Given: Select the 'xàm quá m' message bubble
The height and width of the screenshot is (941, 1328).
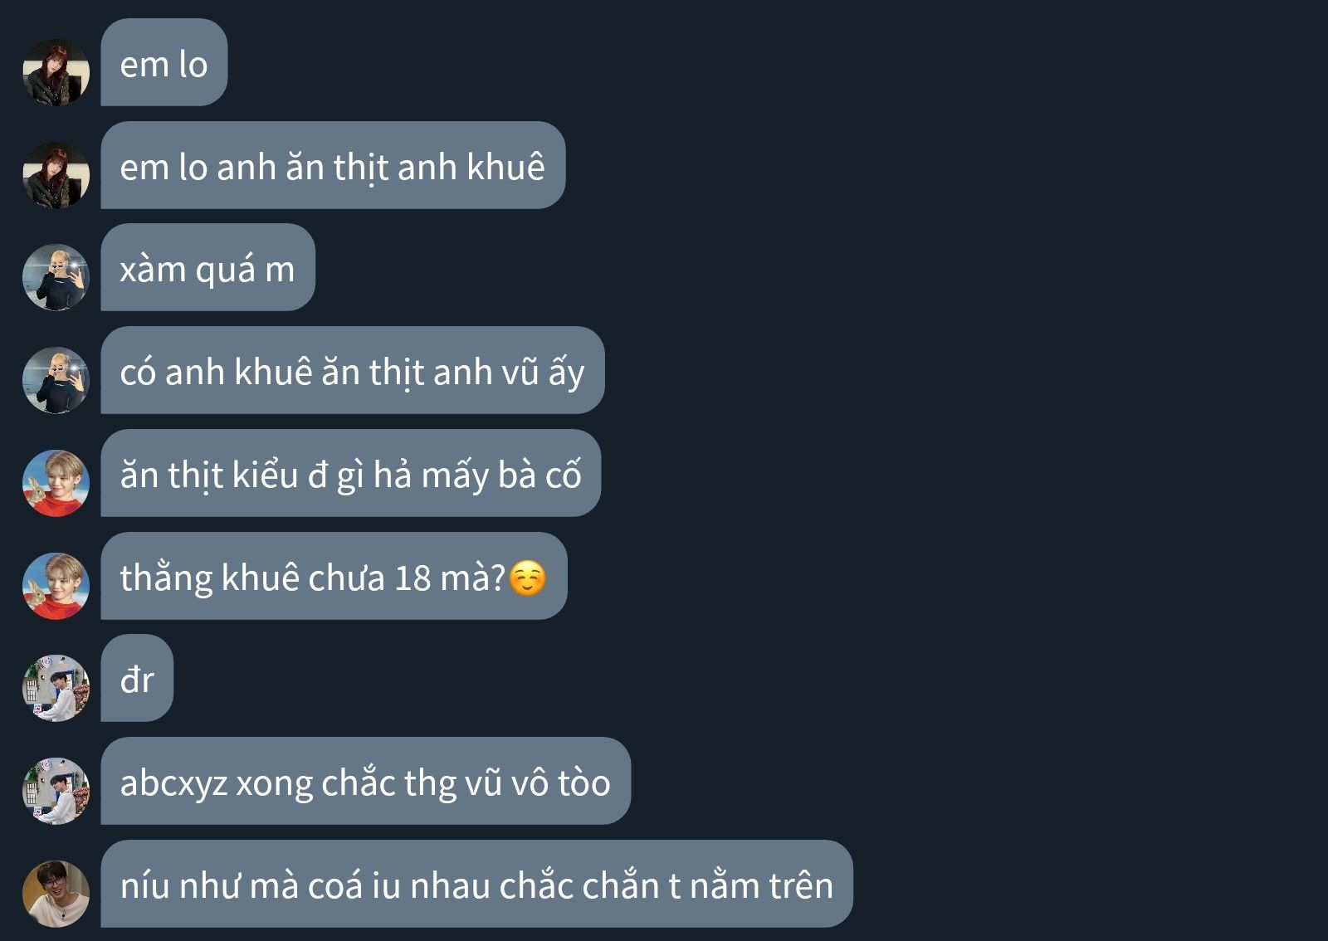Looking at the screenshot, I should pos(208,267).
